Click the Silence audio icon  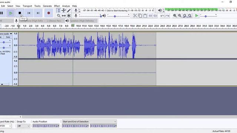(155, 16)
